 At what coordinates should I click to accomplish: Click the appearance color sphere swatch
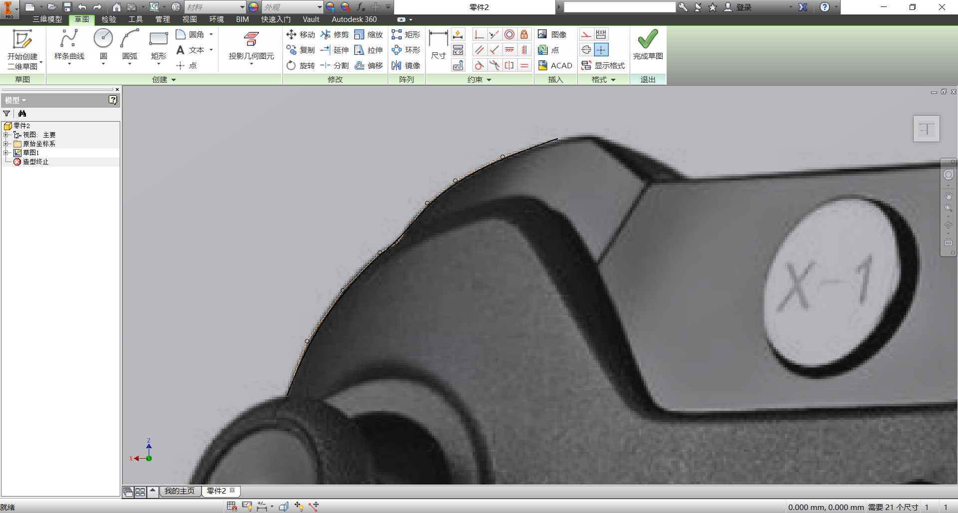pyautogui.click(x=253, y=7)
